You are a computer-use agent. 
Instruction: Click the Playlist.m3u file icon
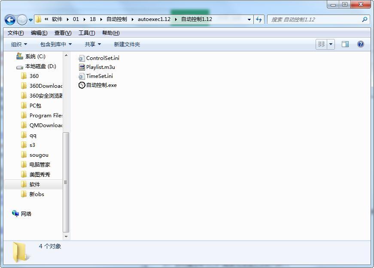click(x=82, y=67)
